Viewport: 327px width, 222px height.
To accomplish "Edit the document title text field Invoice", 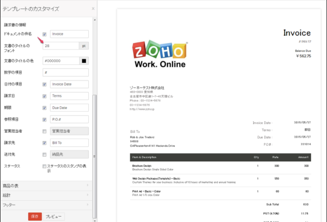I will point(69,34).
